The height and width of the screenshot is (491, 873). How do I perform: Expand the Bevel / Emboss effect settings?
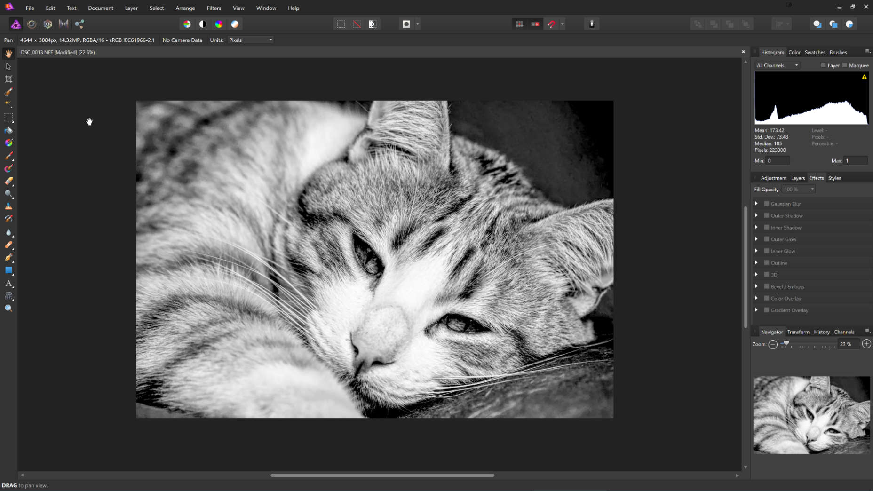coord(756,286)
